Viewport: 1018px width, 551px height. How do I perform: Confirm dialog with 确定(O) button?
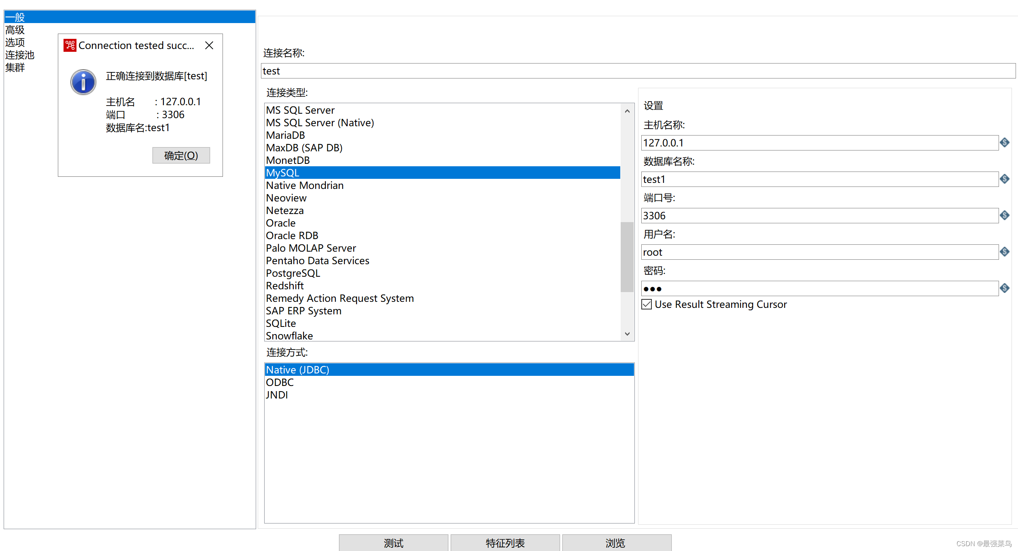click(181, 155)
